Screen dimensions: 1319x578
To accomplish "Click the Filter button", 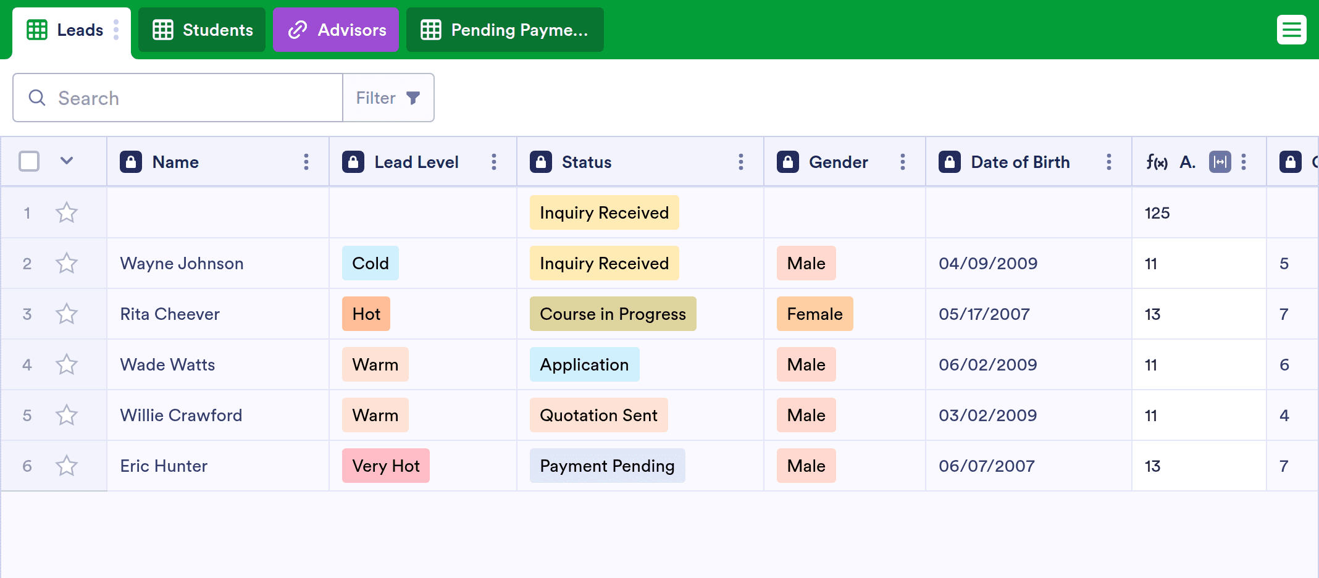I will (x=388, y=98).
